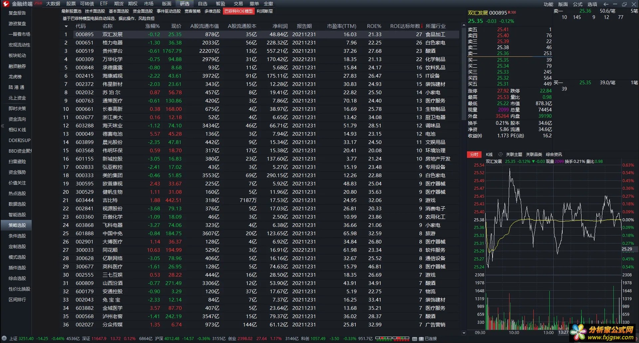Click the 上证 index value in status bar
The image size is (639, 343).
[x=26, y=339]
